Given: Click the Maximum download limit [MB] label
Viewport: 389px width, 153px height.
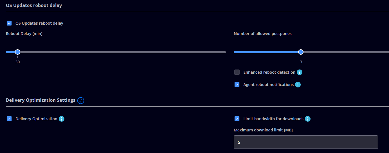Looking at the screenshot, I should (263, 130).
